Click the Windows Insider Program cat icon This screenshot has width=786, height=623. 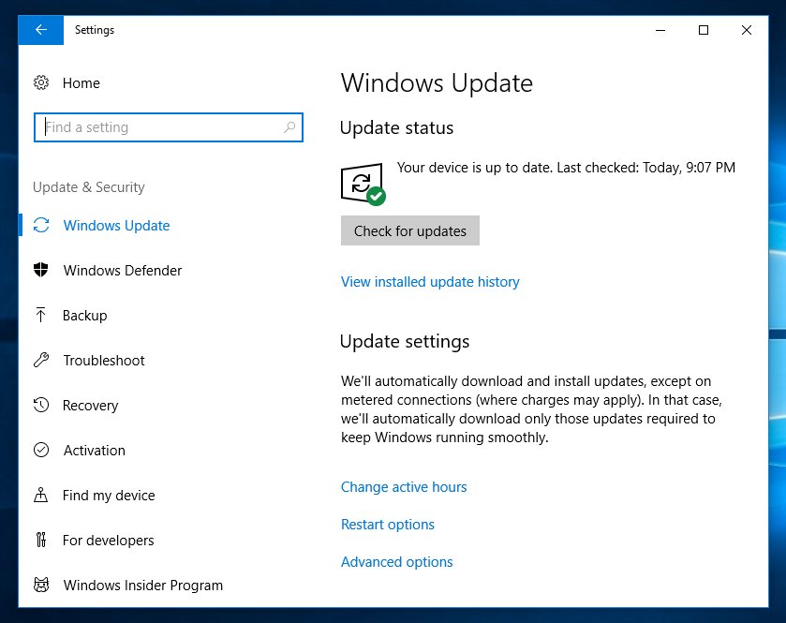[41, 585]
